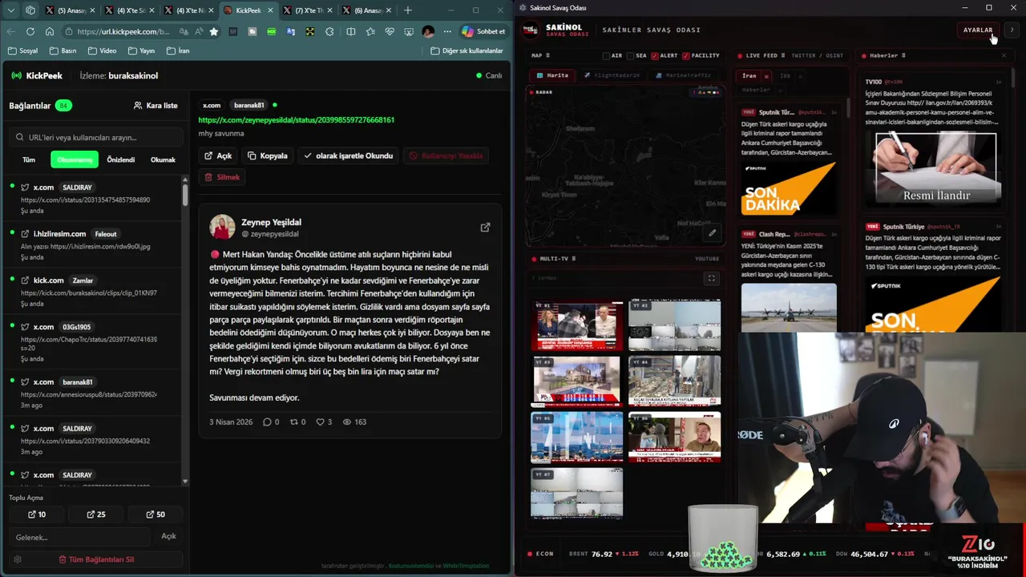The width and height of the screenshot is (1026, 577).
Task: Open the browser extensions puzzle icon
Action: [x=329, y=31]
